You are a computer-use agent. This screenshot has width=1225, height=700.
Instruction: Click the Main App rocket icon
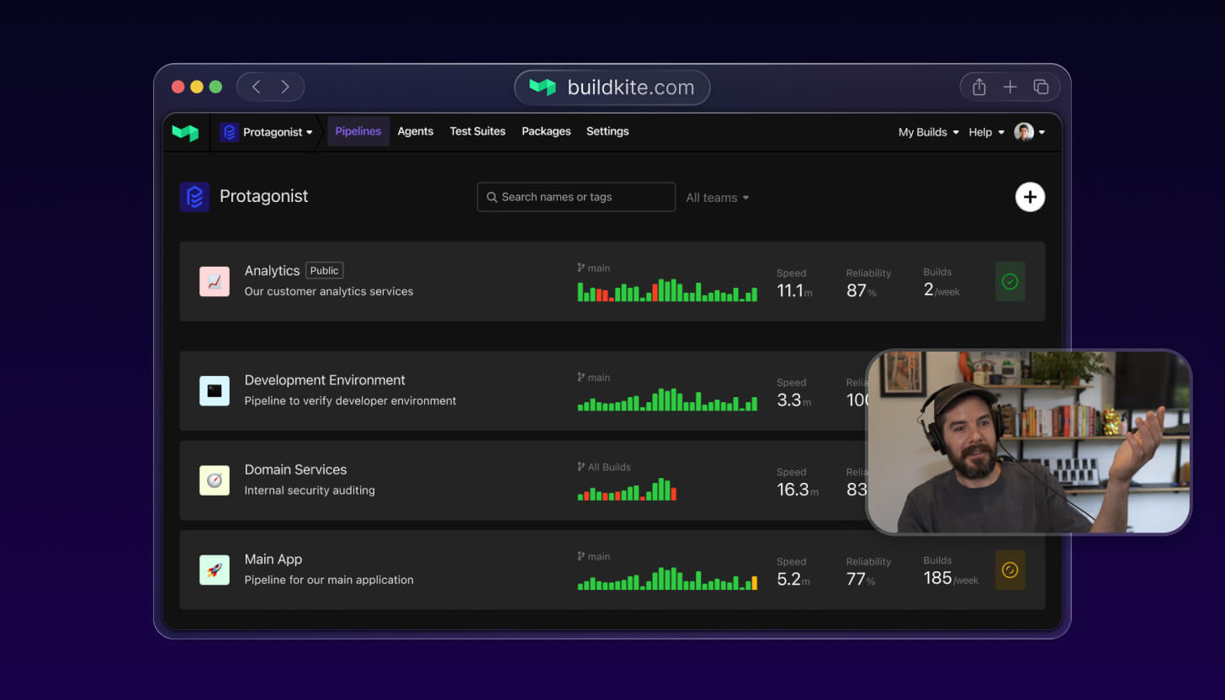click(215, 570)
